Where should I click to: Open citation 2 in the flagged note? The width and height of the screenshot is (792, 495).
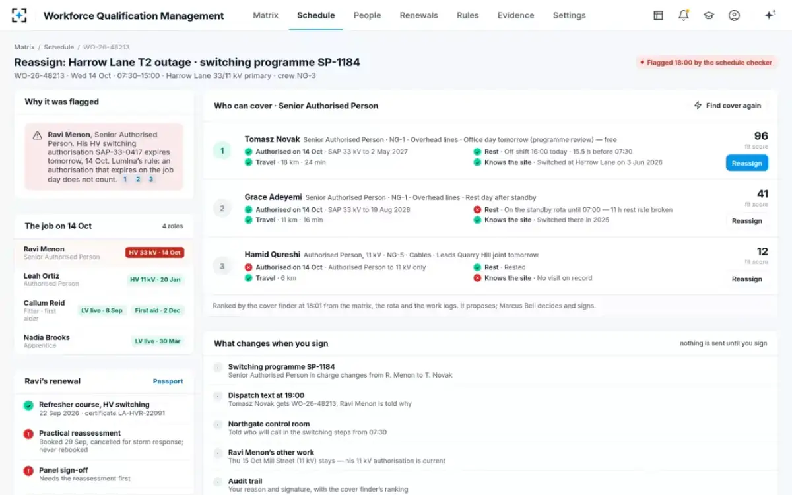138,179
